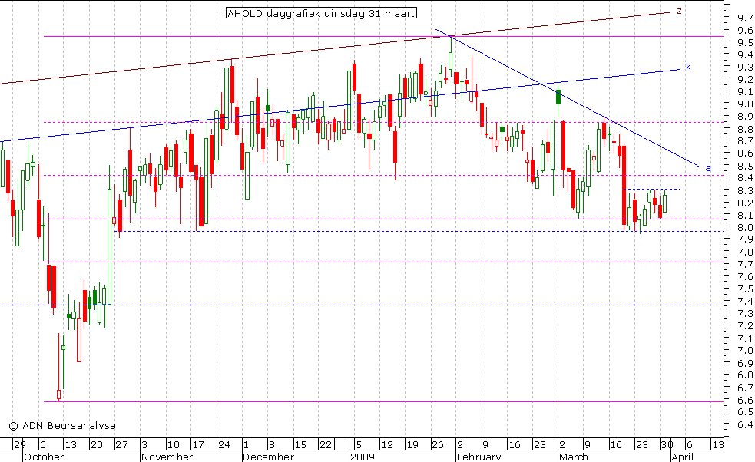Click the 8.1 price axis value
Viewport: 755px width, 462px height.
tap(745, 215)
